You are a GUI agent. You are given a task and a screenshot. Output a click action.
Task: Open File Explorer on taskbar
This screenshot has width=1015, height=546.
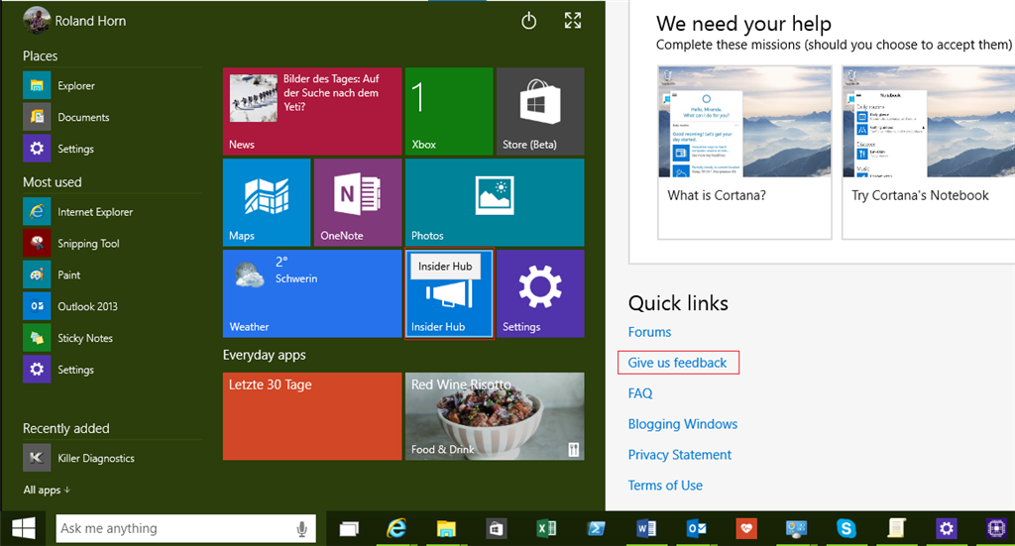point(446,529)
